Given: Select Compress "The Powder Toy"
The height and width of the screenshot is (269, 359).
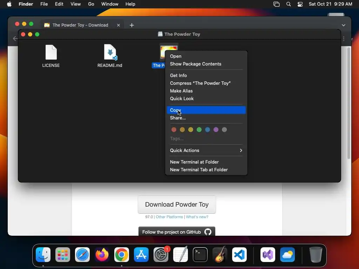Looking at the screenshot, I should (x=206, y=83).
